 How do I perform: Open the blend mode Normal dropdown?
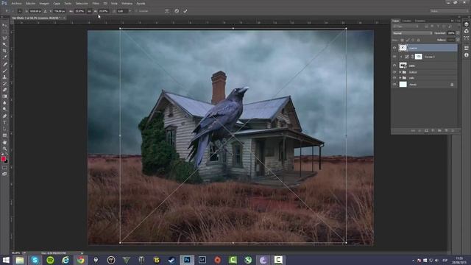pyautogui.click(x=412, y=33)
